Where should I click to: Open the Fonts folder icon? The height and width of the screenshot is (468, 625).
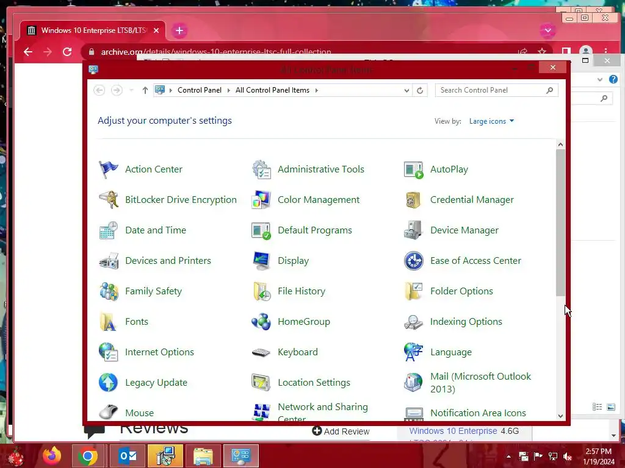[109, 322]
